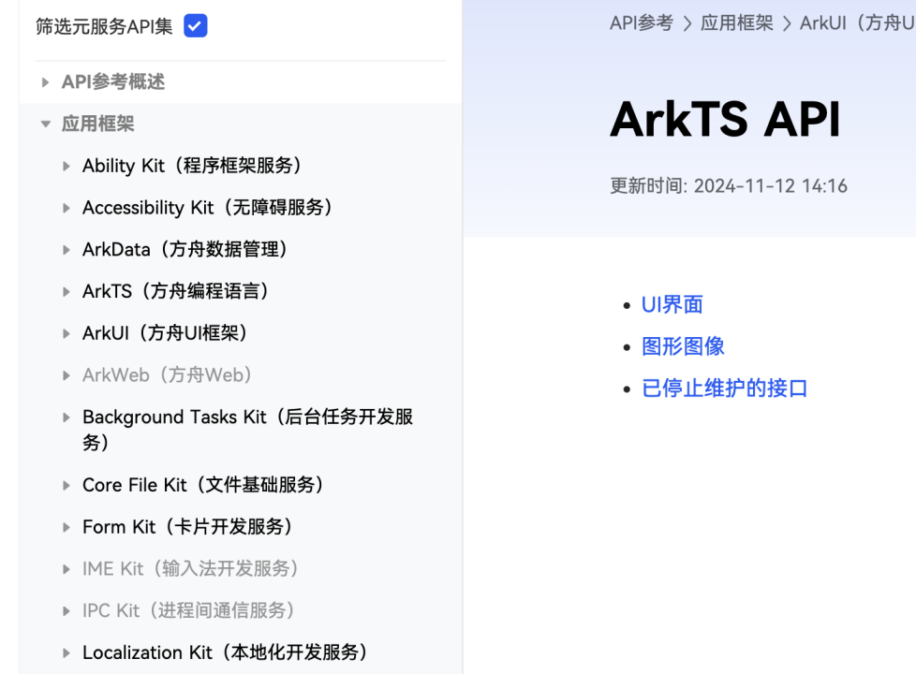The image size is (916, 674).
Task: Expand the IME Kit arrow
Action: click(66, 569)
